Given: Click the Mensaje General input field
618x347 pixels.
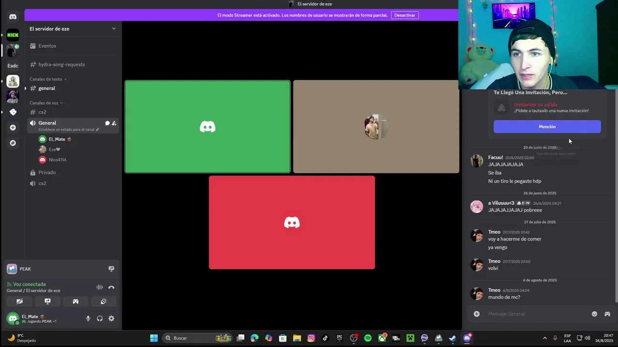Looking at the screenshot, I should pyautogui.click(x=536, y=314).
